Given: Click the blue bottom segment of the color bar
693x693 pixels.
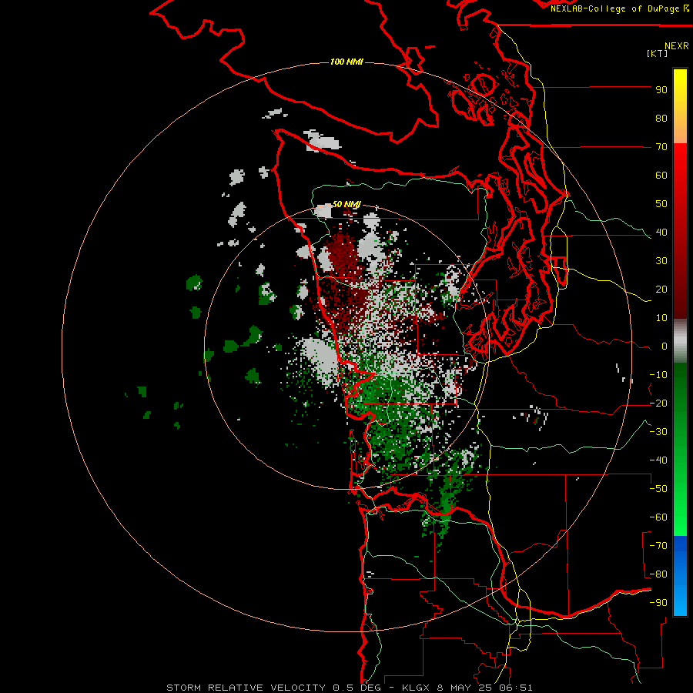Looking at the screenshot, I should tap(680, 576).
